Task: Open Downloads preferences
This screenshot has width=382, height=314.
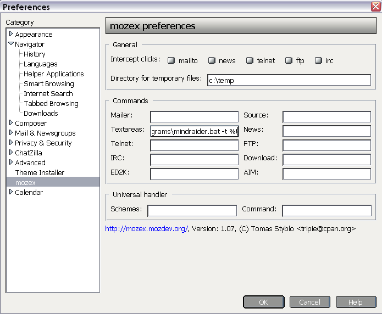Action: (41, 114)
